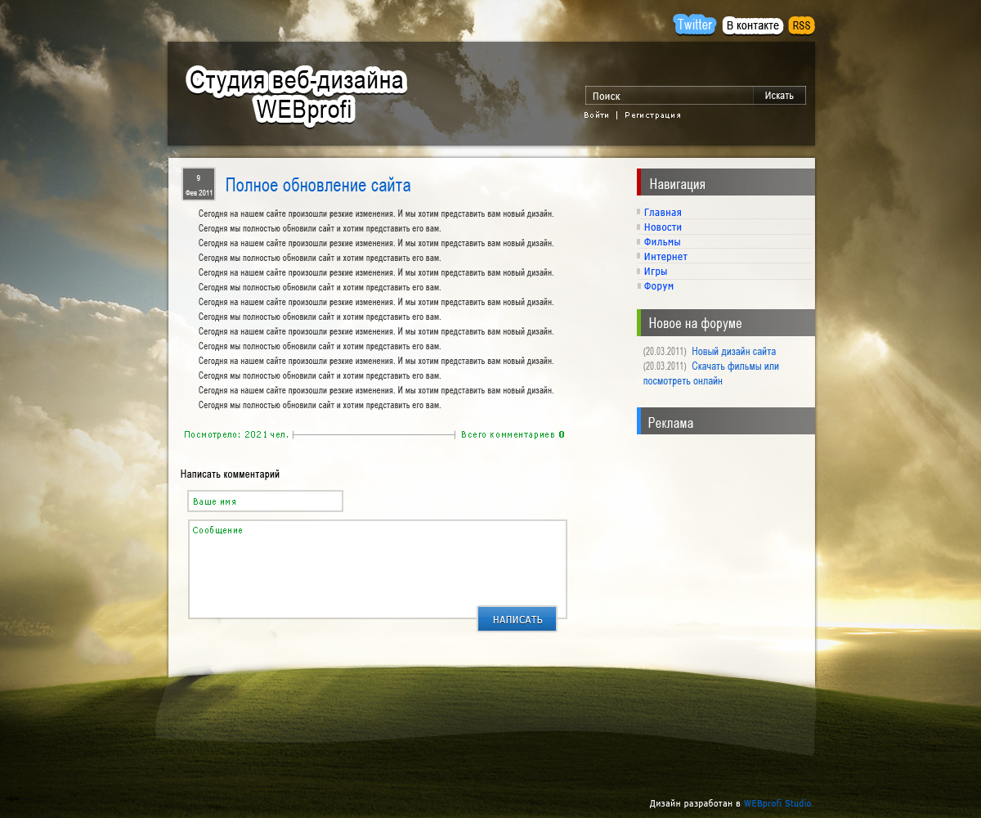Open forum topic Скачать фильмы или посмотреть онлайн

pos(711,374)
